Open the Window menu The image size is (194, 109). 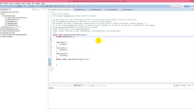[x=38, y=3]
